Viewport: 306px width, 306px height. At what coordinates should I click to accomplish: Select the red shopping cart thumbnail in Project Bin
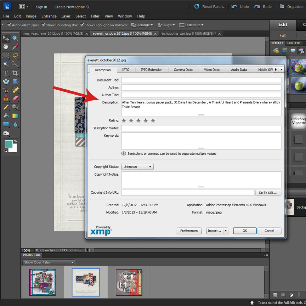pos(129,282)
